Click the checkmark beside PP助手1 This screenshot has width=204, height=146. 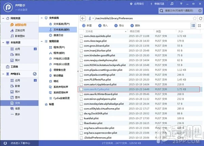[35, 74]
